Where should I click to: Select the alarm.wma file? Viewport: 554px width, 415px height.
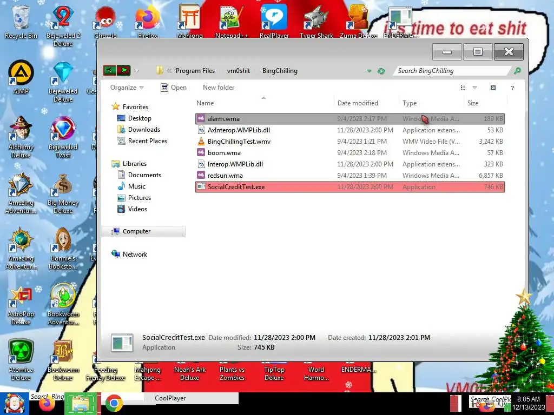[x=350, y=118]
